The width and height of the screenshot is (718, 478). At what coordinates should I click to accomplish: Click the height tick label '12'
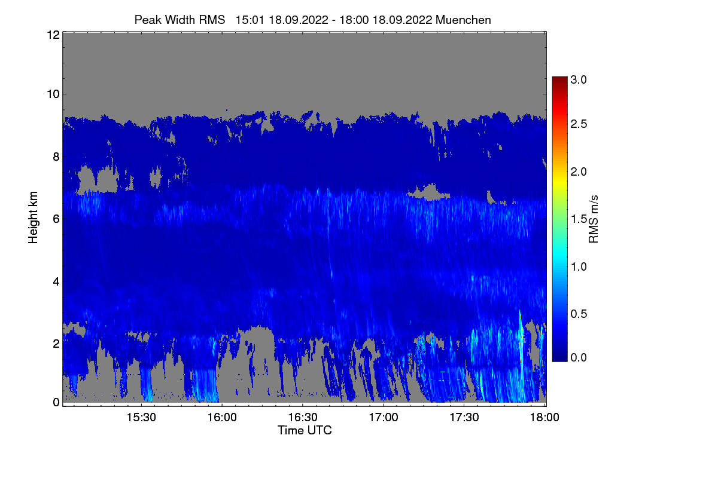point(52,35)
